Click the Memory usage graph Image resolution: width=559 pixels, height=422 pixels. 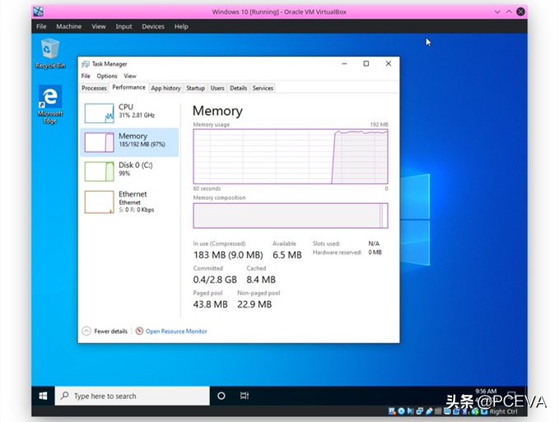tap(291, 156)
